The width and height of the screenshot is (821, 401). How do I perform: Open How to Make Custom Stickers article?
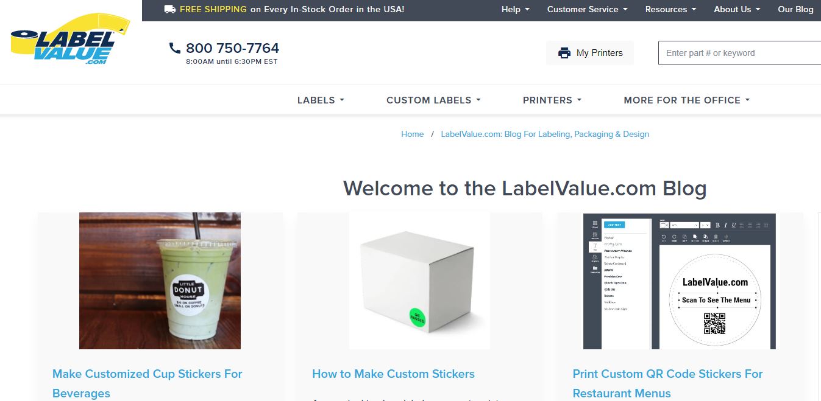pos(393,374)
